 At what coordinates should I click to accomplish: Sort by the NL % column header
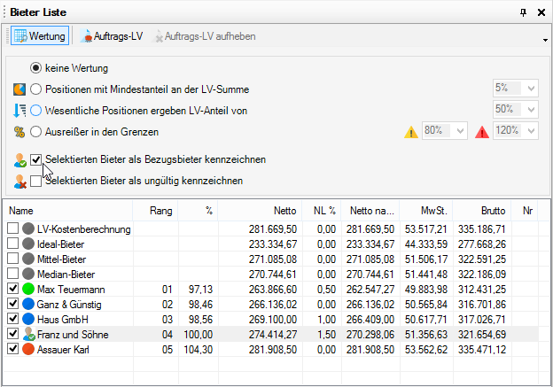[x=322, y=211]
